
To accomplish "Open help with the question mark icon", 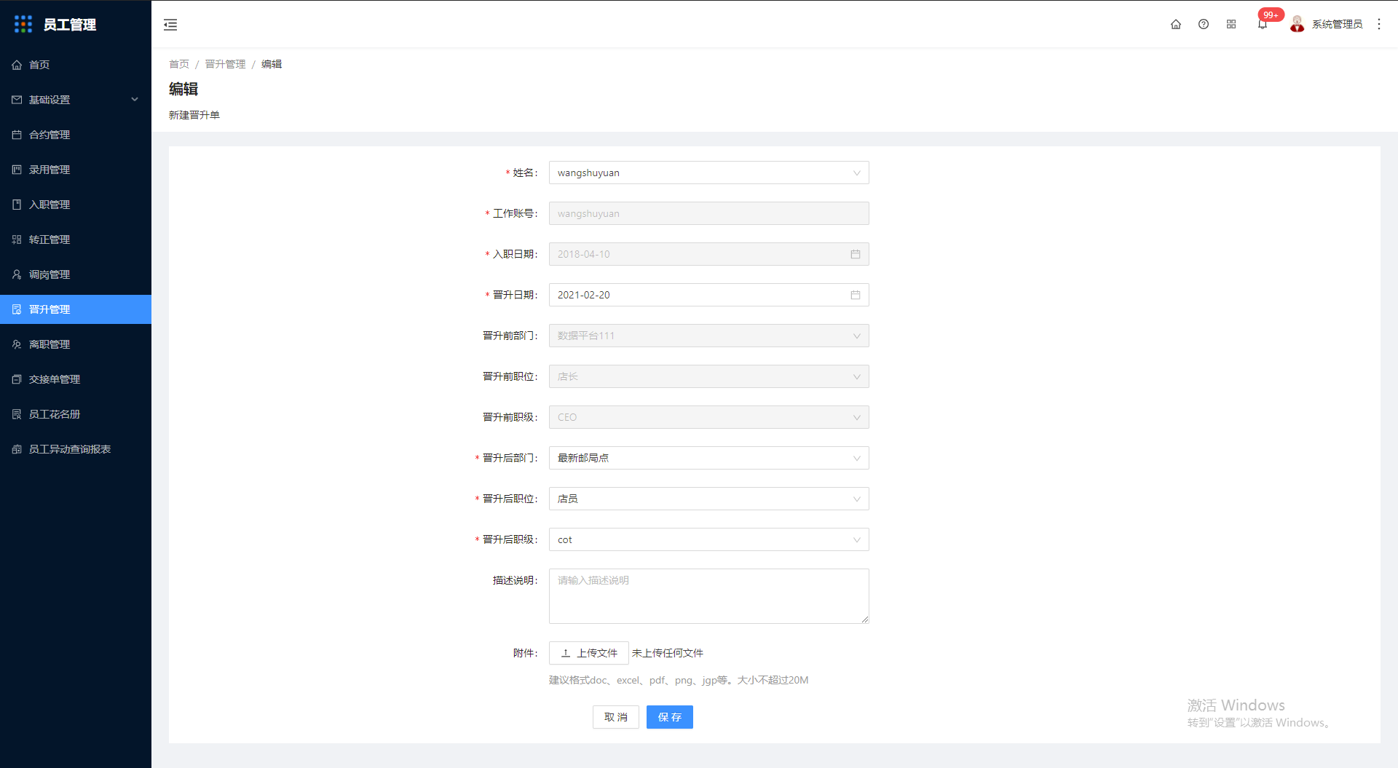I will pos(1204,24).
